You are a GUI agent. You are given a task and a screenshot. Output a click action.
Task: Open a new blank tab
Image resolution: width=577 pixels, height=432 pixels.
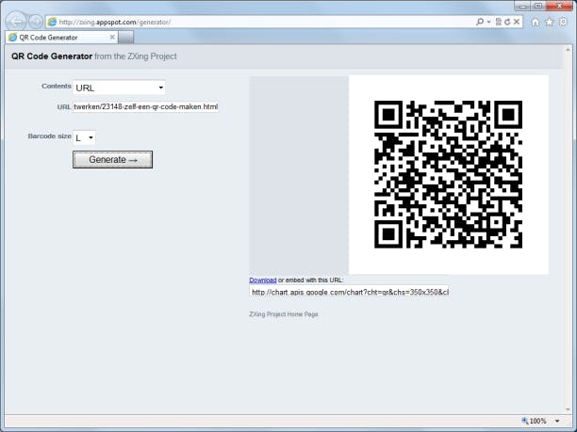click(125, 38)
